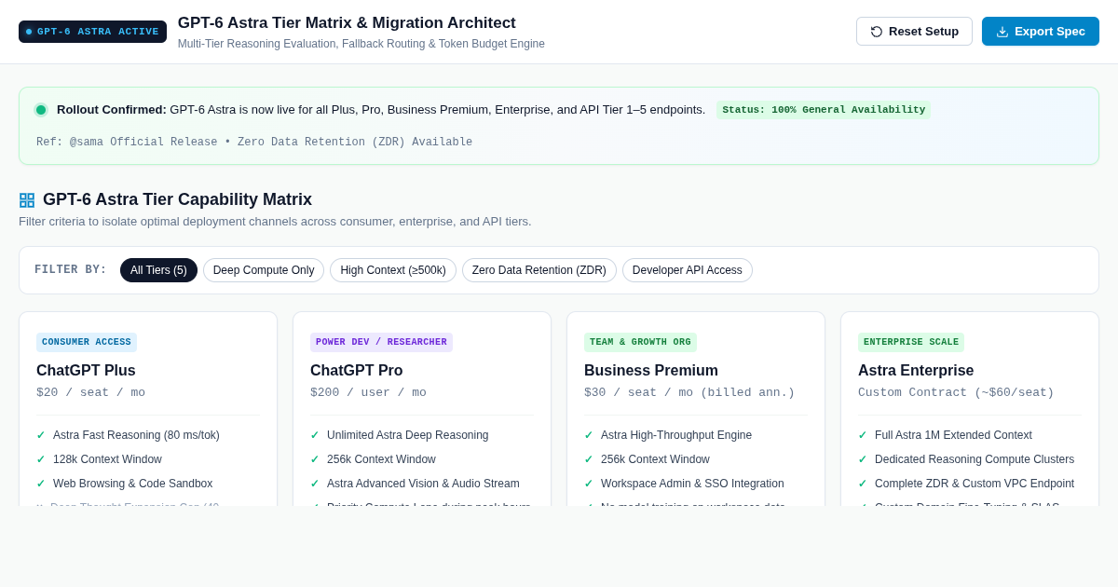Screen dimensions: 1118x587
Task: Click the ENTERPRISE SCALE tag
Action: [x=911, y=342]
